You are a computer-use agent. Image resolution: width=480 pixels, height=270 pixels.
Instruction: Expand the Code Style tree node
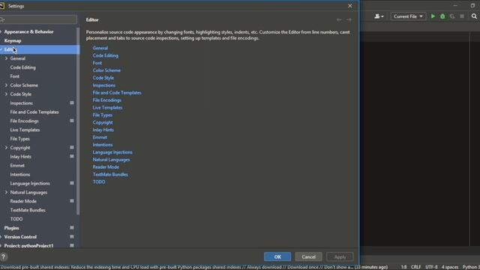(6, 94)
